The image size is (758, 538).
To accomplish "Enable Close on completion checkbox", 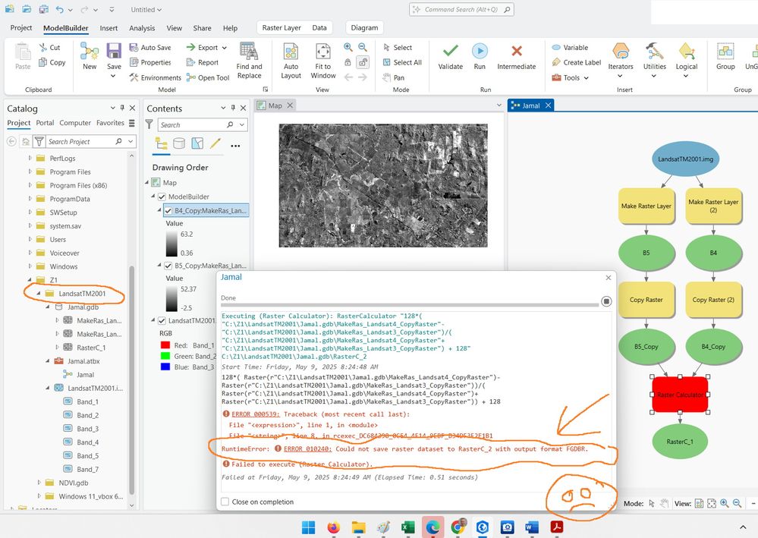I will pyautogui.click(x=225, y=502).
